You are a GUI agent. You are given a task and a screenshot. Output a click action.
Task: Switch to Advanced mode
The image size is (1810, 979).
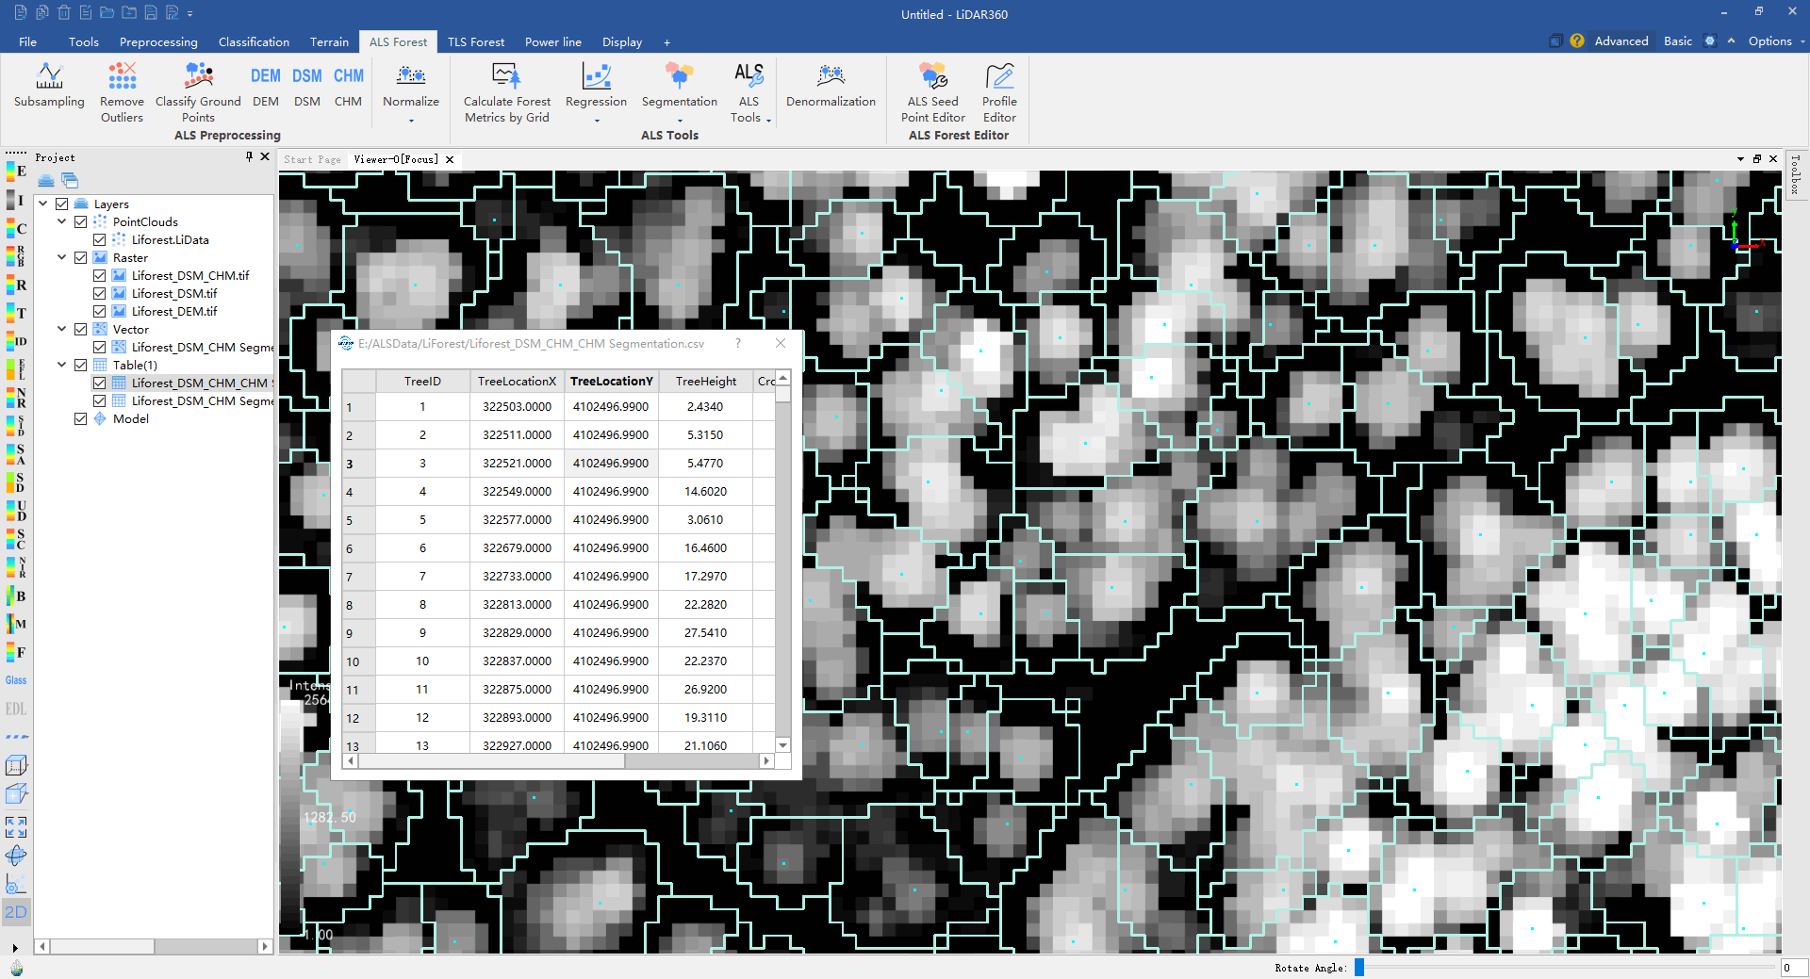point(1621,41)
